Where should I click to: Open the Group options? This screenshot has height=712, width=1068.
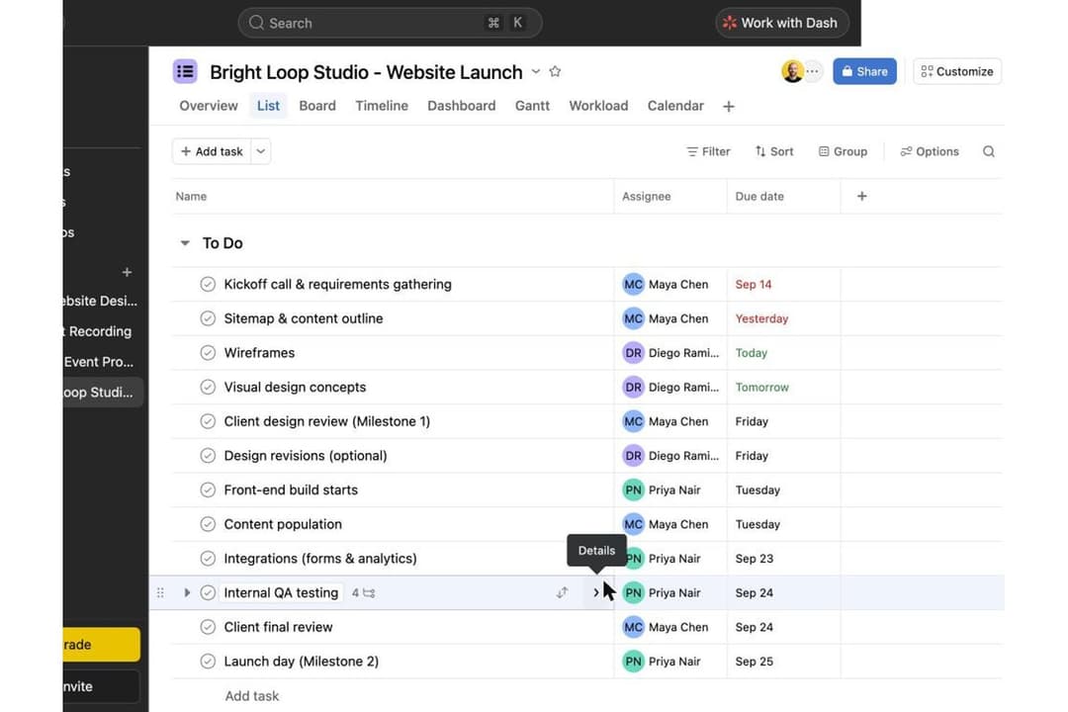(x=843, y=151)
